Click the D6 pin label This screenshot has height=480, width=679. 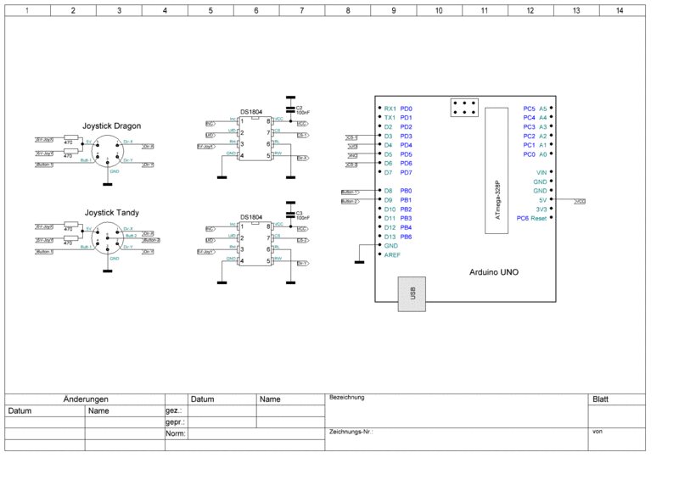[x=388, y=163]
